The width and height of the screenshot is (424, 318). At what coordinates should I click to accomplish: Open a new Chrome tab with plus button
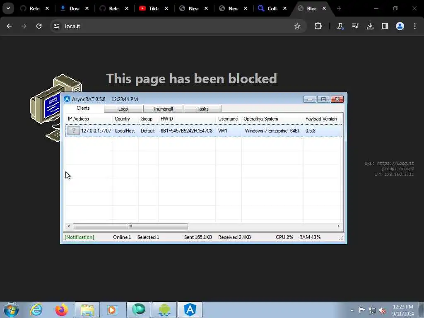pos(339,8)
